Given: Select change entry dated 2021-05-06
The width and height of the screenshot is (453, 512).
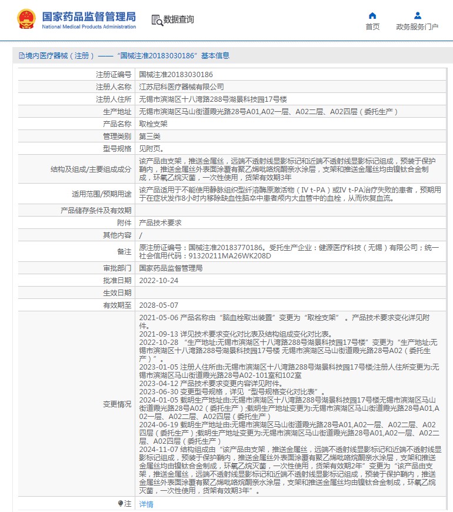Looking at the screenshot, I should coord(284,322).
